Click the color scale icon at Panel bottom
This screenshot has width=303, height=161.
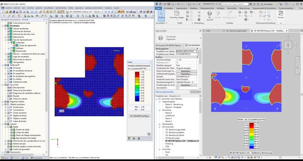(x=129, y=138)
